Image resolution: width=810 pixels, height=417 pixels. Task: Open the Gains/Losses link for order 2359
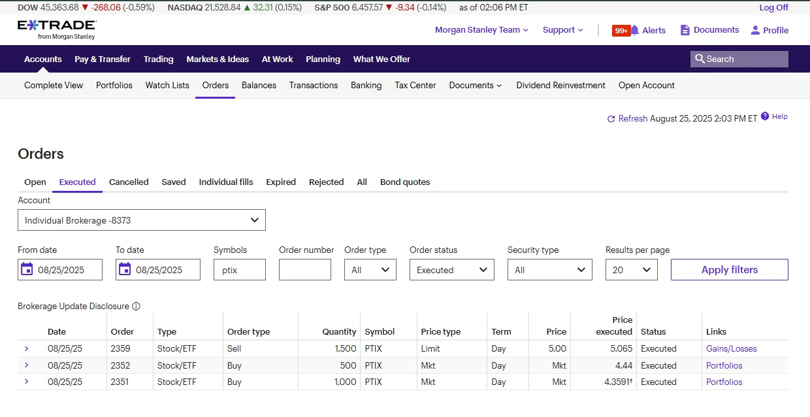click(731, 348)
